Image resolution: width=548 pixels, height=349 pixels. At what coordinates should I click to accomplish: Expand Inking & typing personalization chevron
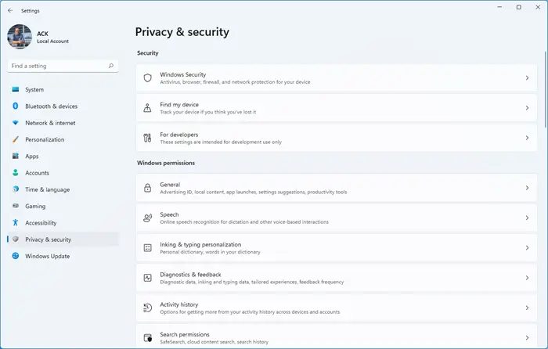[527, 248]
